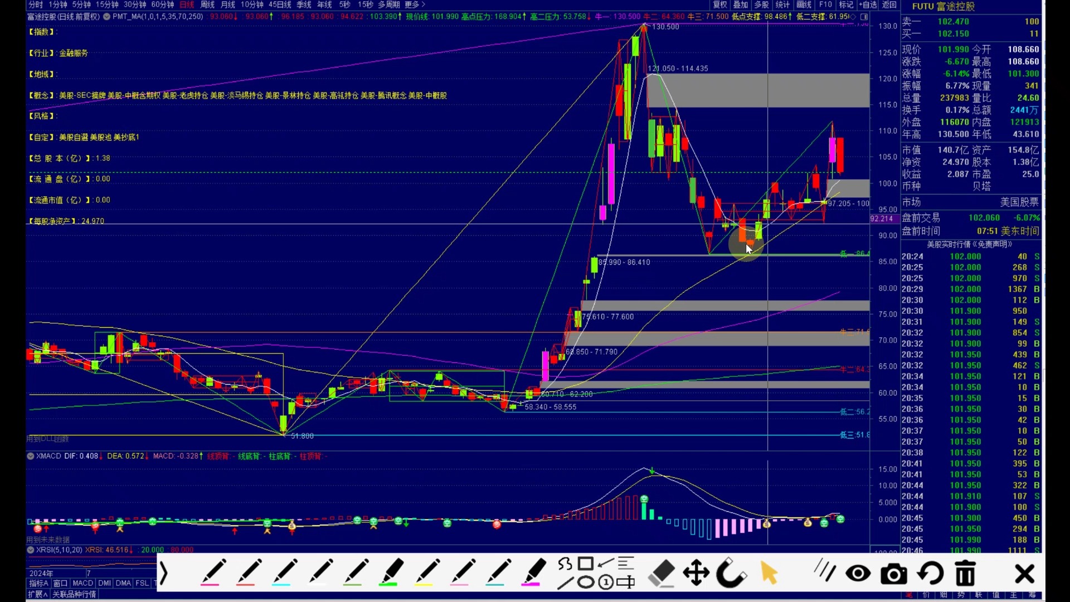
Task: Choose the rectangle shape tool
Action: 585,564
